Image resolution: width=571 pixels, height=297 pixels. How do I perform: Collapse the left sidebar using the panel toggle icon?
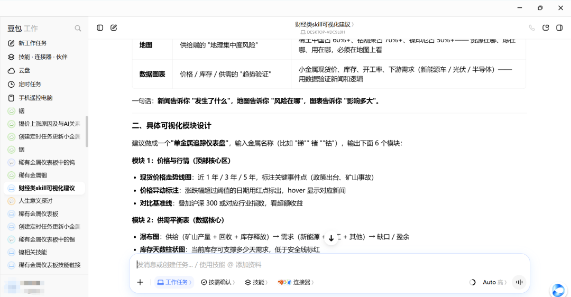coord(100,27)
